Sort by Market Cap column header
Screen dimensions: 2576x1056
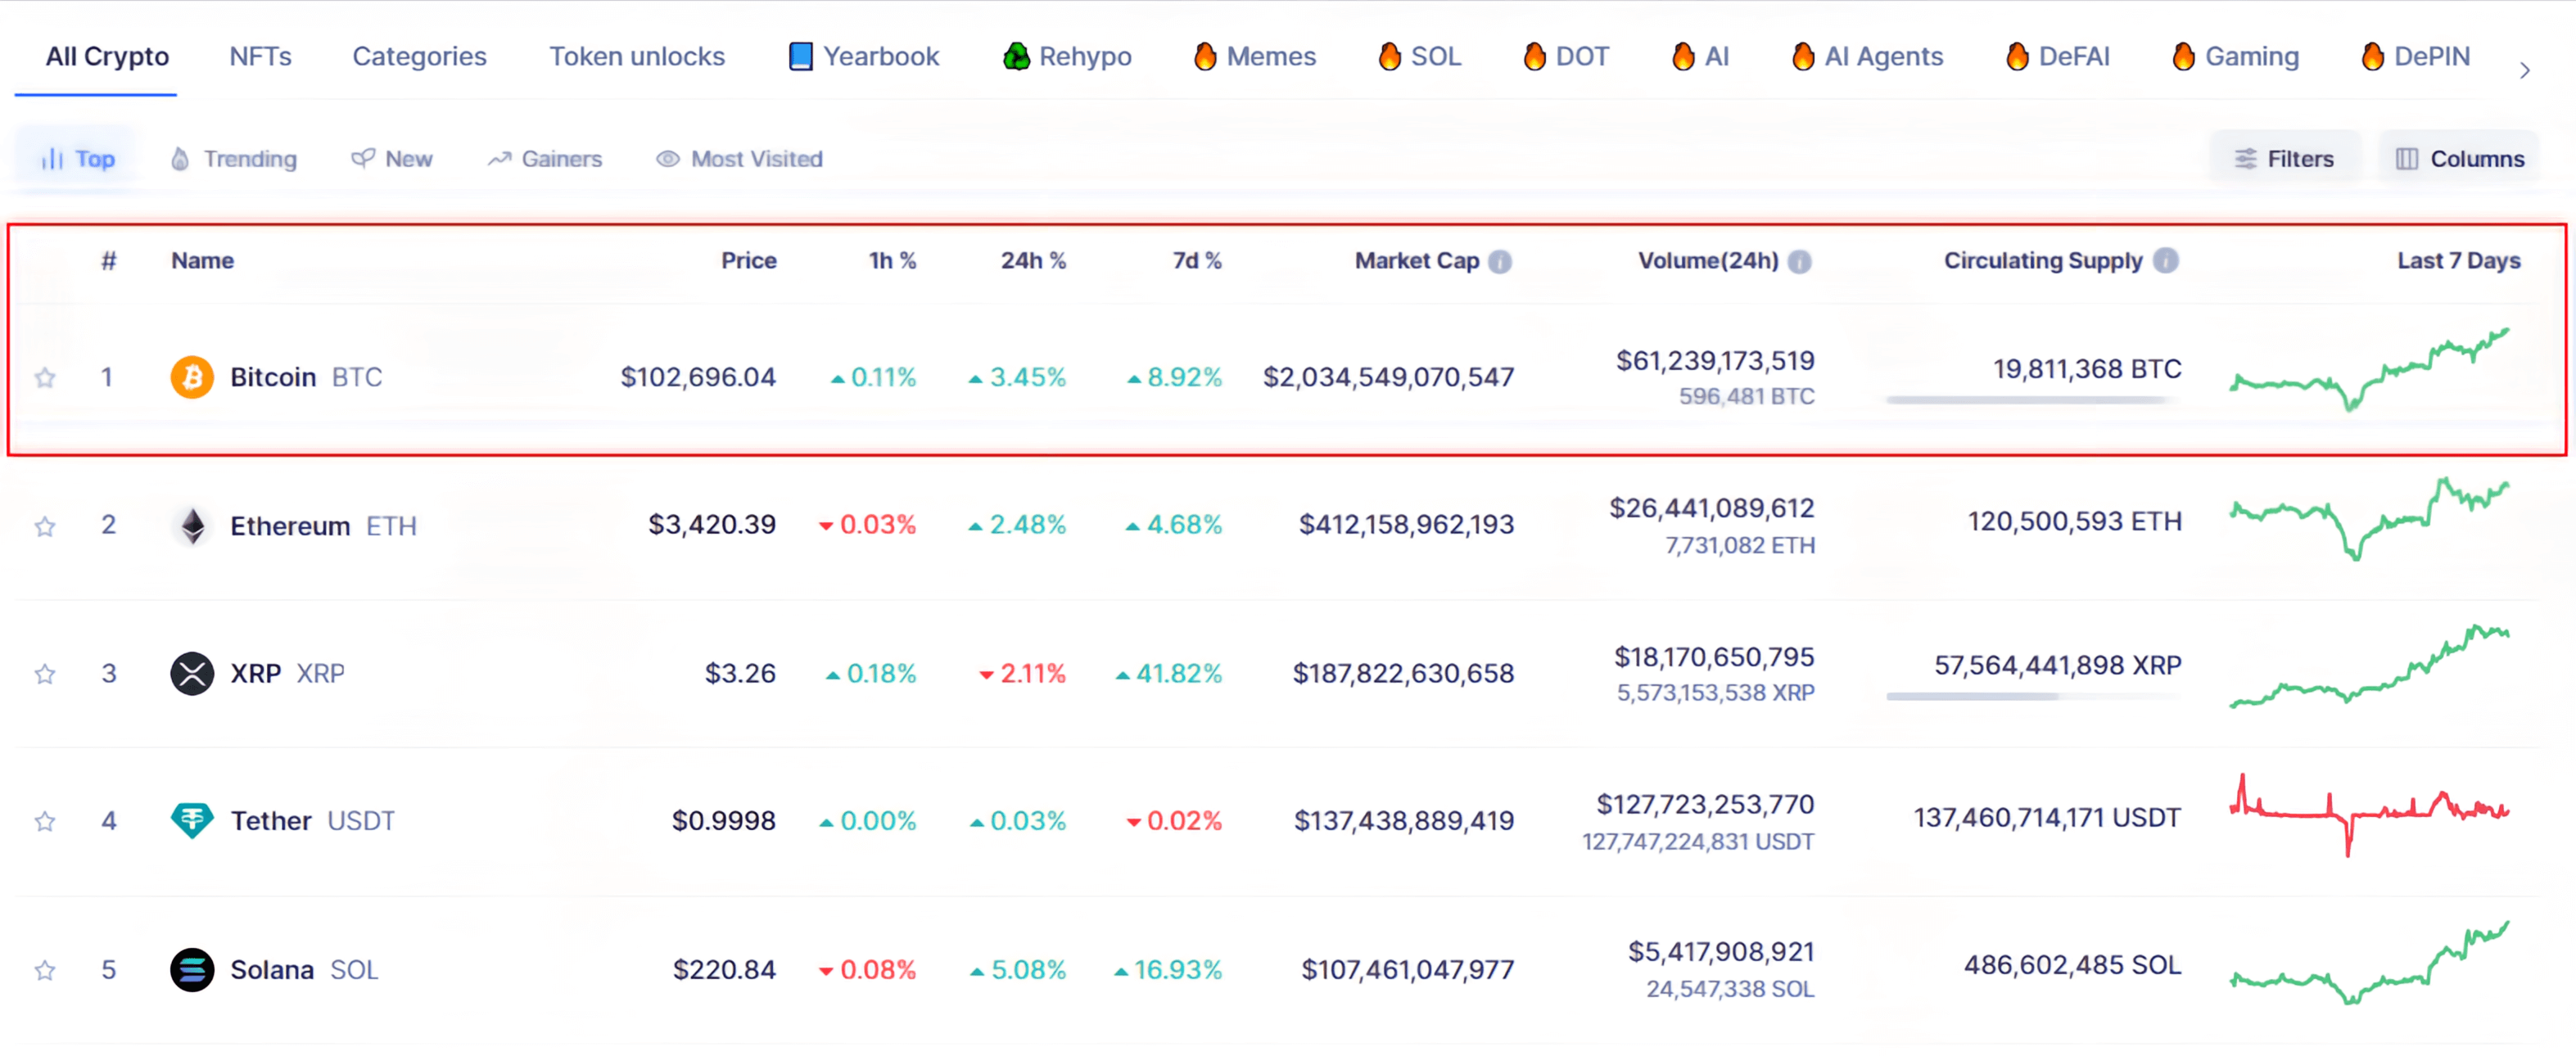(1416, 261)
